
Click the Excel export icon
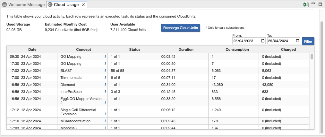pyautogui.click(x=306, y=4)
